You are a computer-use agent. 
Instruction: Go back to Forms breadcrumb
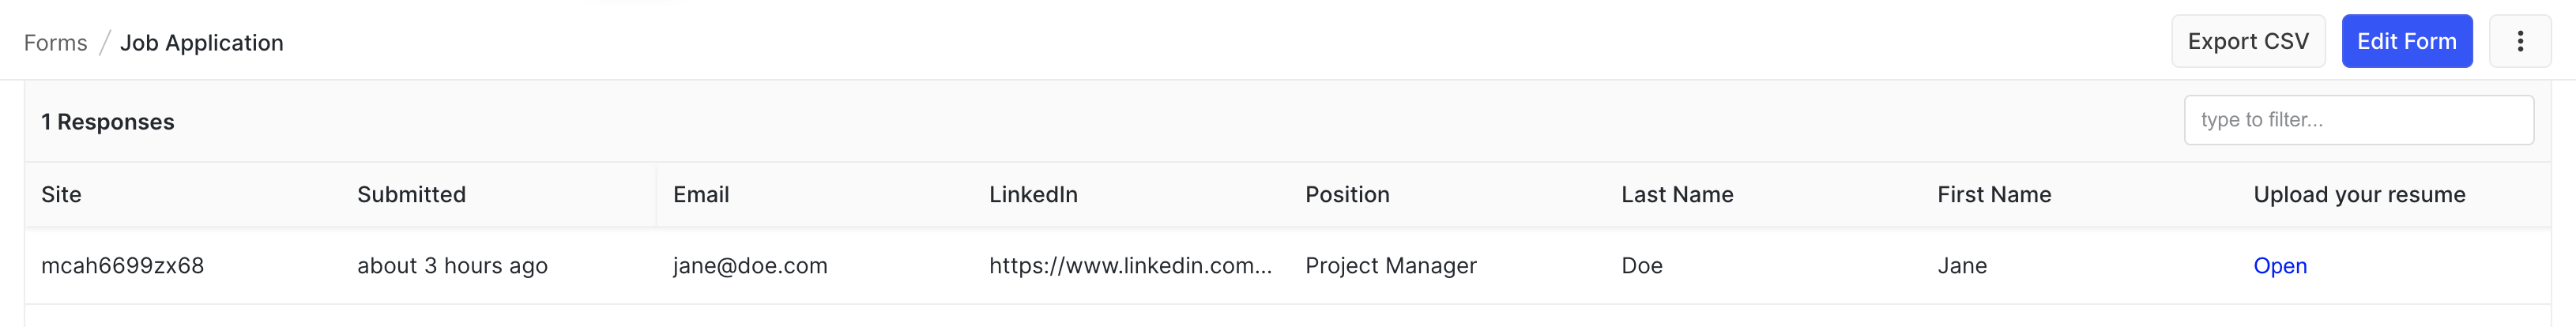click(56, 43)
